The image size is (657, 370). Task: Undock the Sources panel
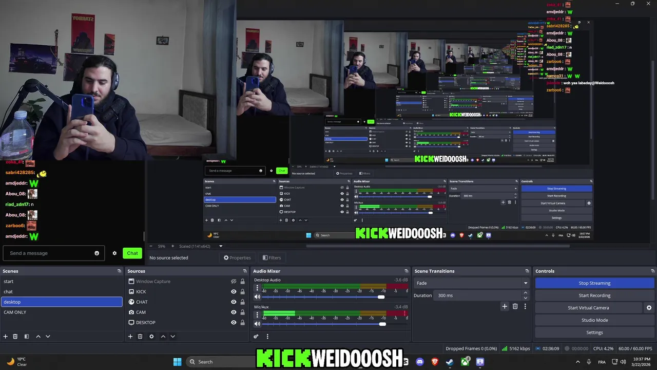245,271
